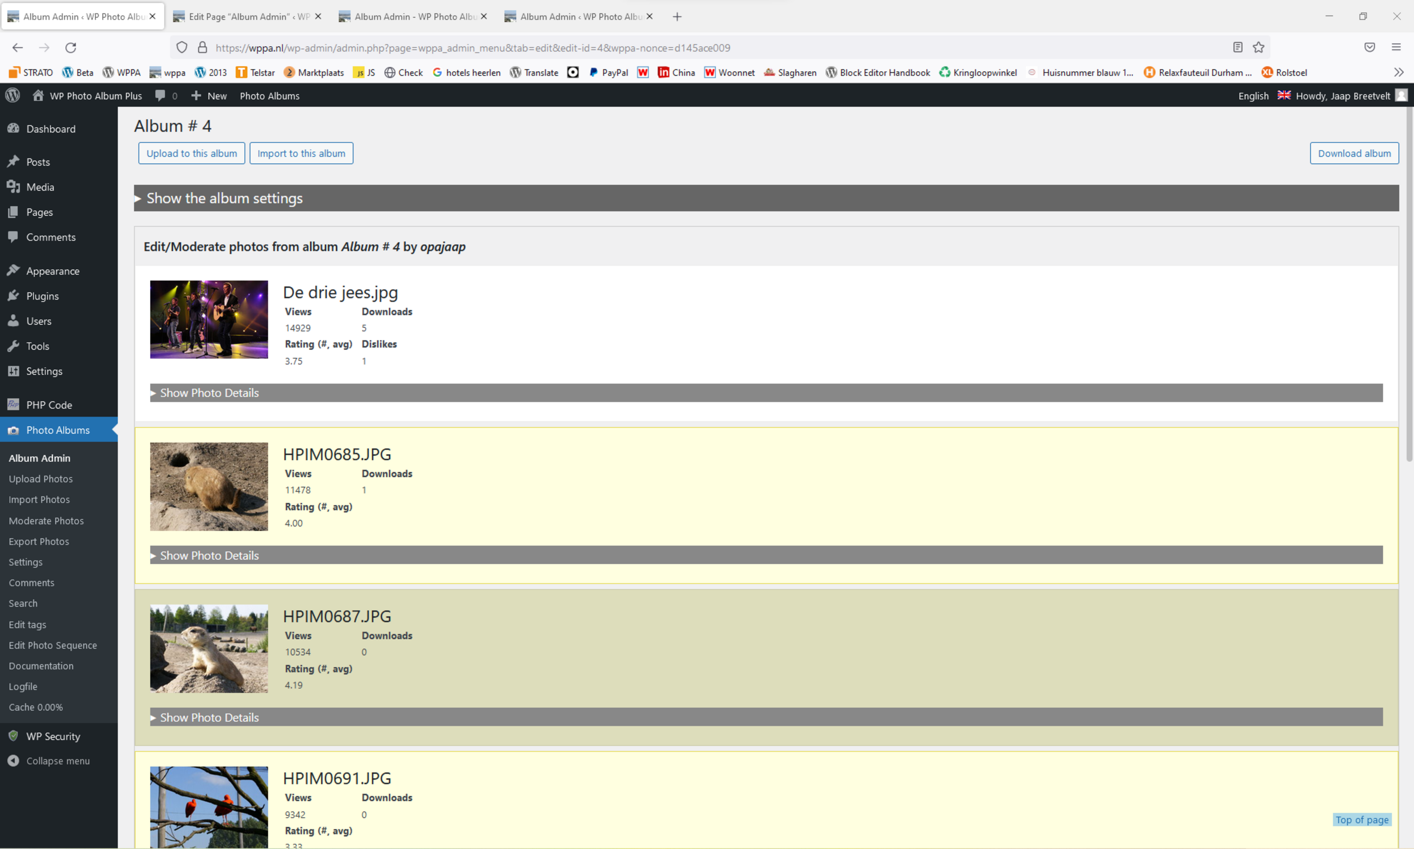This screenshot has height=849, width=1414.
Task: Expand Show the album settings
Action: (224, 199)
